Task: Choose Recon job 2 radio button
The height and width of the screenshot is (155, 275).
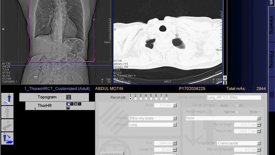Action: point(136,99)
